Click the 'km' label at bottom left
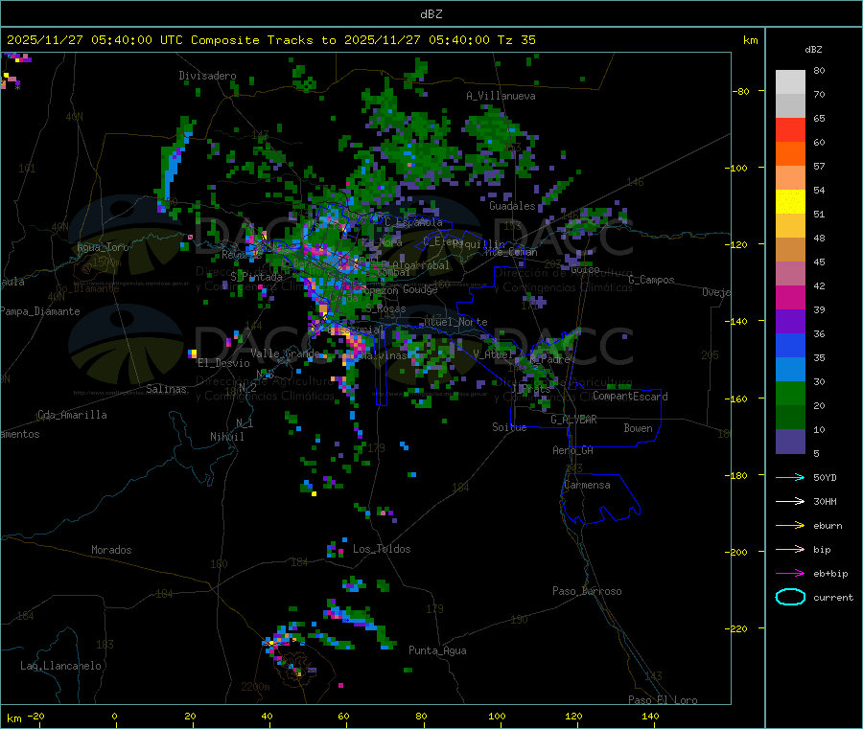This screenshot has width=863, height=729. 13,718
